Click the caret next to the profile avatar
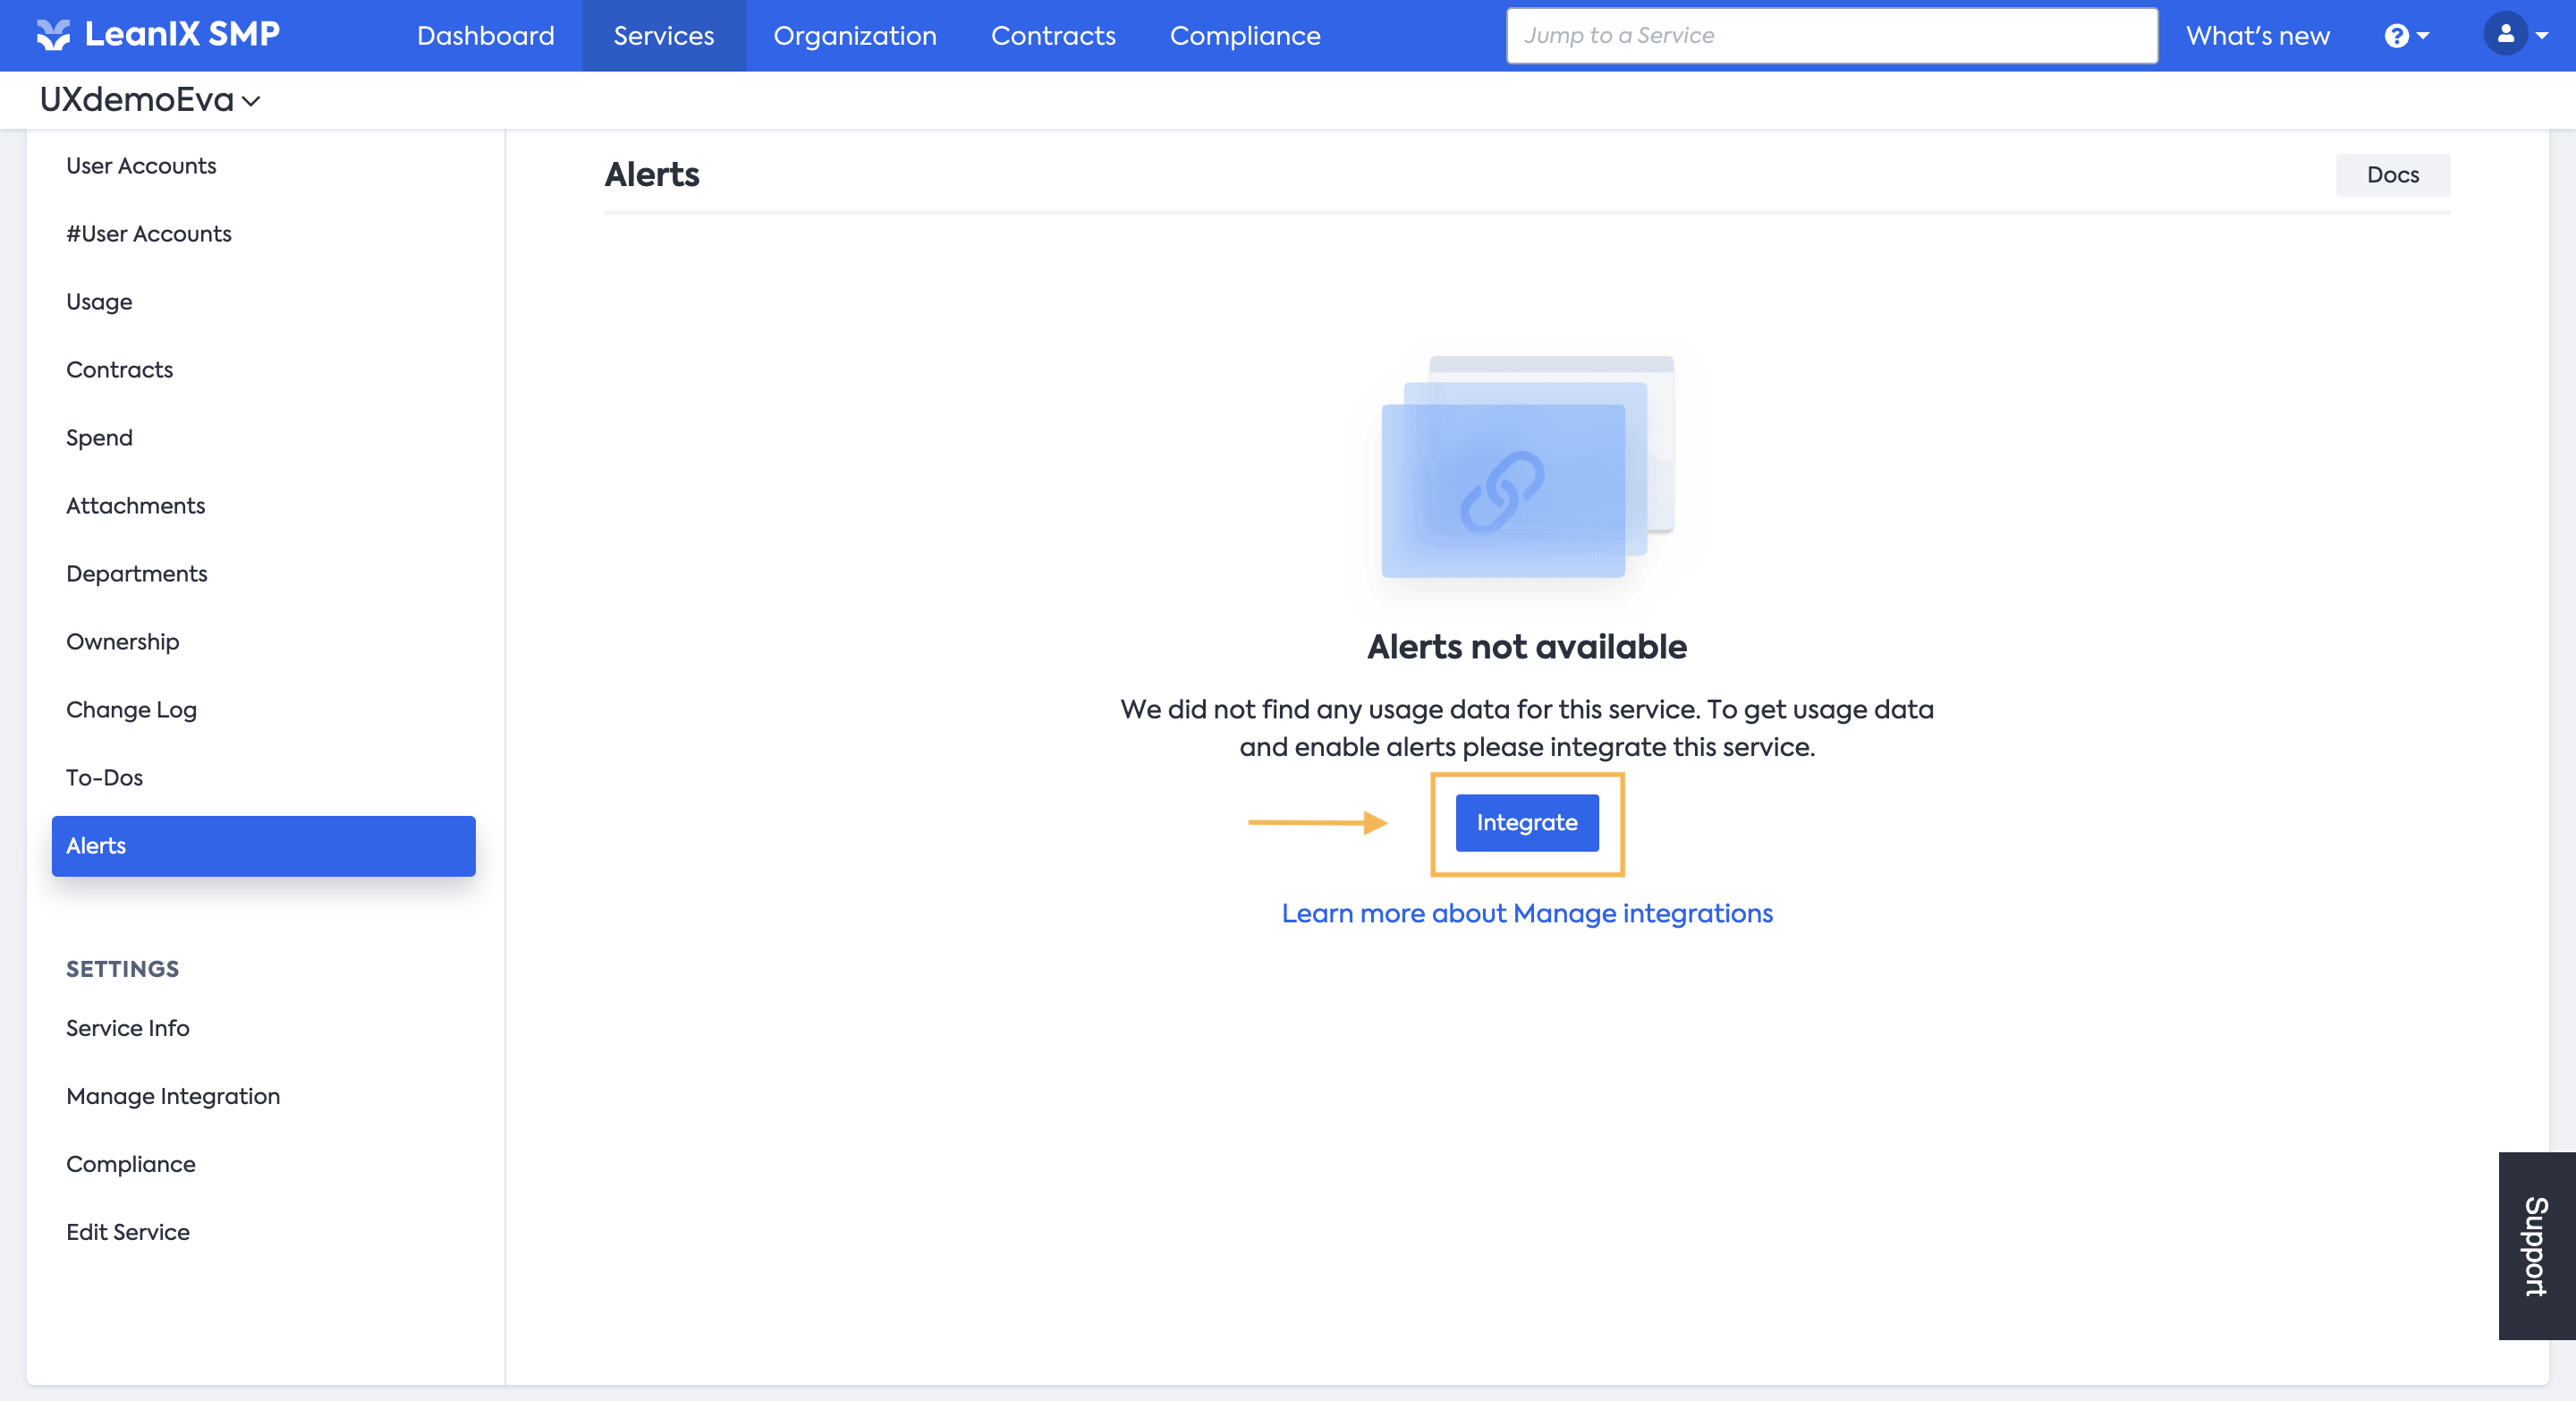The image size is (2576, 1401). 2541,36
